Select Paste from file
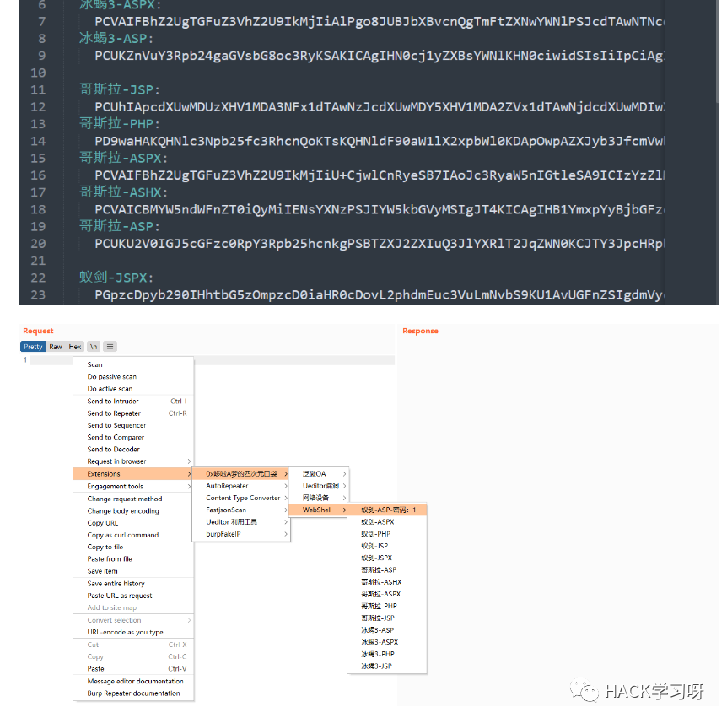This screenshot has width=727, height=723. coord(133,559)
